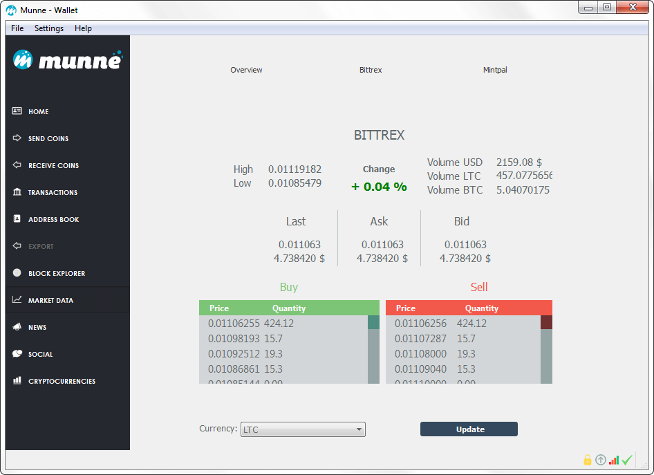Open BLOCK EXPLORER page label

tap(57, 274)
